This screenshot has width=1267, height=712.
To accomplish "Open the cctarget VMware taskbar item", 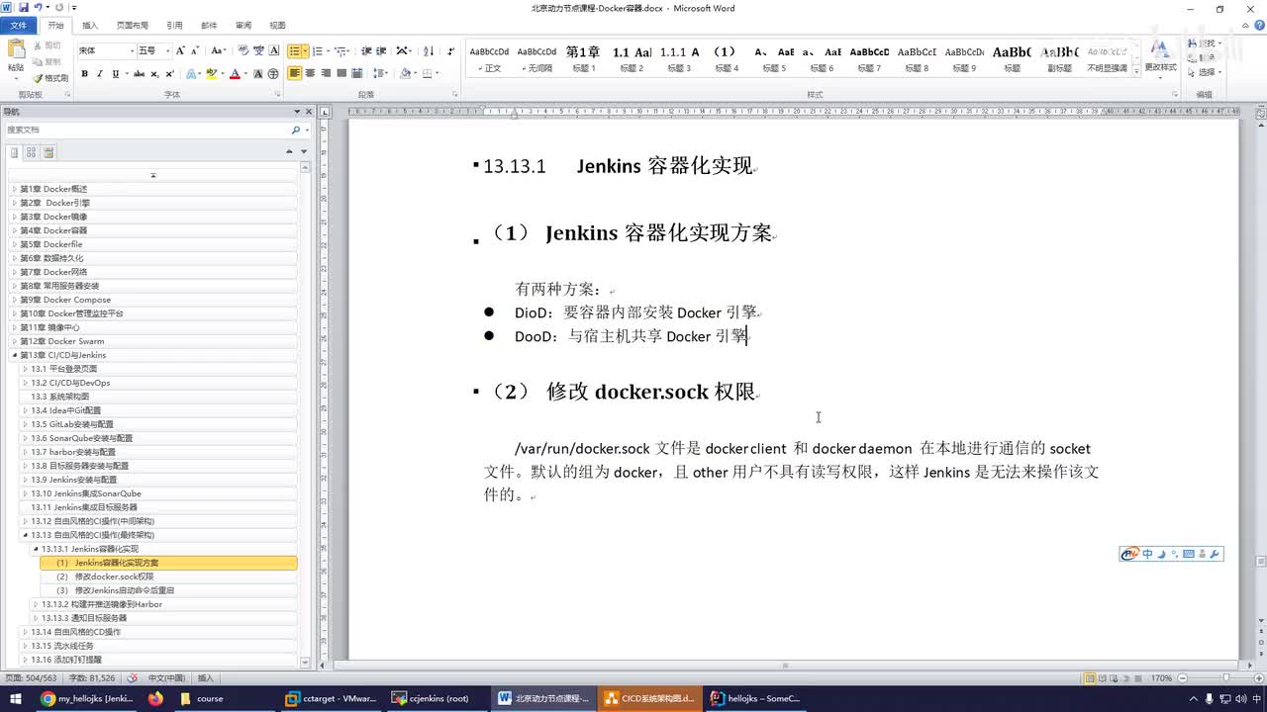I will pyautogui.click(x=331, y=698).
